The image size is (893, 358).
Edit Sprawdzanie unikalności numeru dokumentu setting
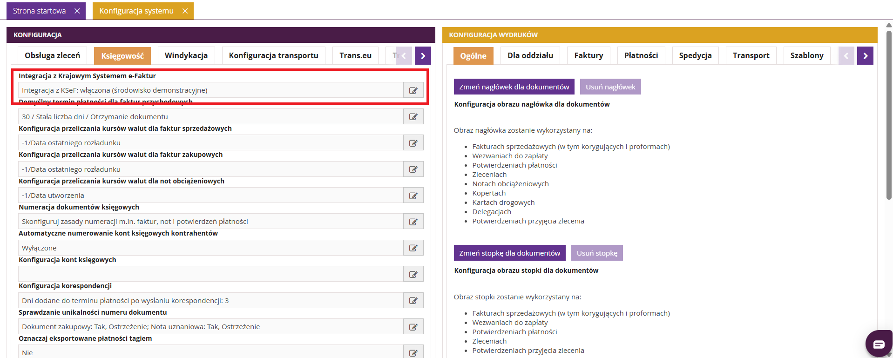point(413,327)
